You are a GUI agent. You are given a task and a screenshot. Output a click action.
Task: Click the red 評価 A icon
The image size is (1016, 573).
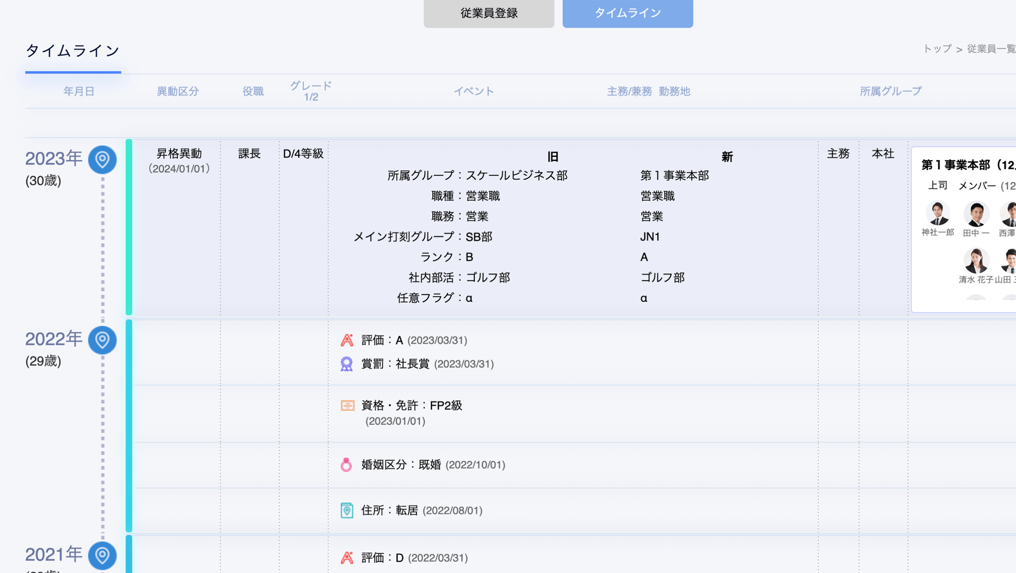347,340
